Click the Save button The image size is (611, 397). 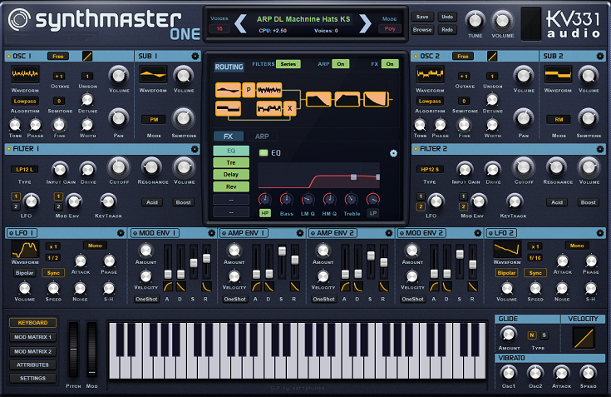tap(422, 17)
